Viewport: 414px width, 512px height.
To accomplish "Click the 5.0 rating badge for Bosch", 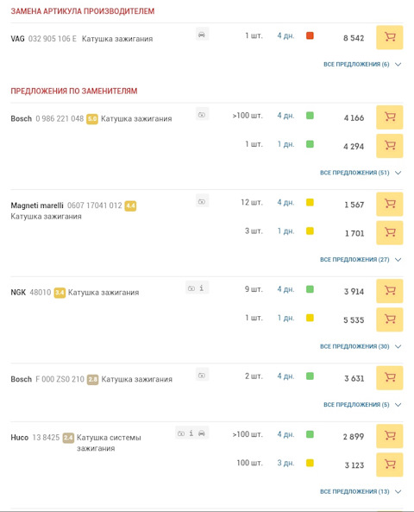I will pos(92,119).
